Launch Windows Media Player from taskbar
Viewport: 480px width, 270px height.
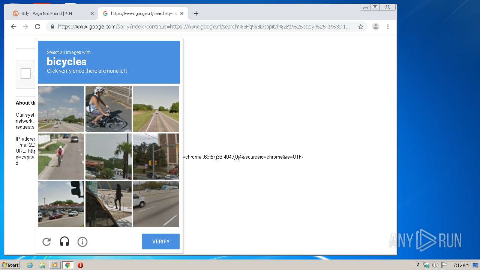(x=55, y=265)
